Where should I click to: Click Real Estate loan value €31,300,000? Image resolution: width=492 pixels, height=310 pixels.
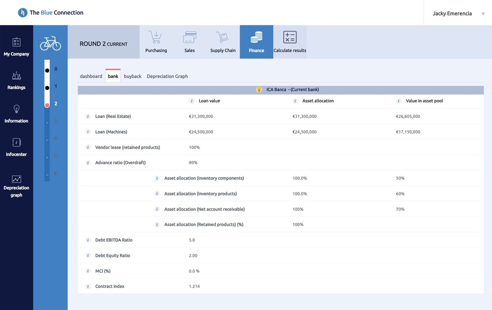pos(201,116)
